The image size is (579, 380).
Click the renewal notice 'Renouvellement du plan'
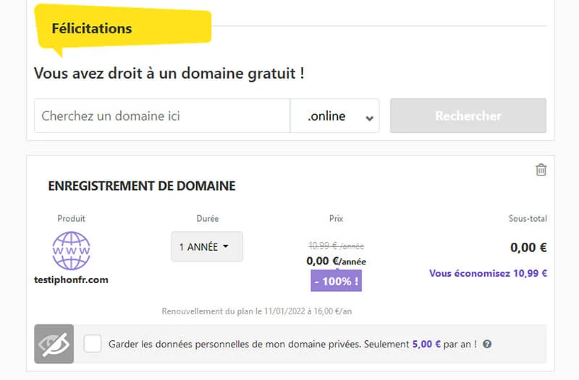[x=257, y=311]
